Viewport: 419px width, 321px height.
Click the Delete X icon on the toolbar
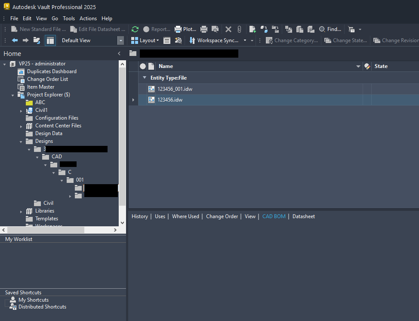click(x=228, y=29)
